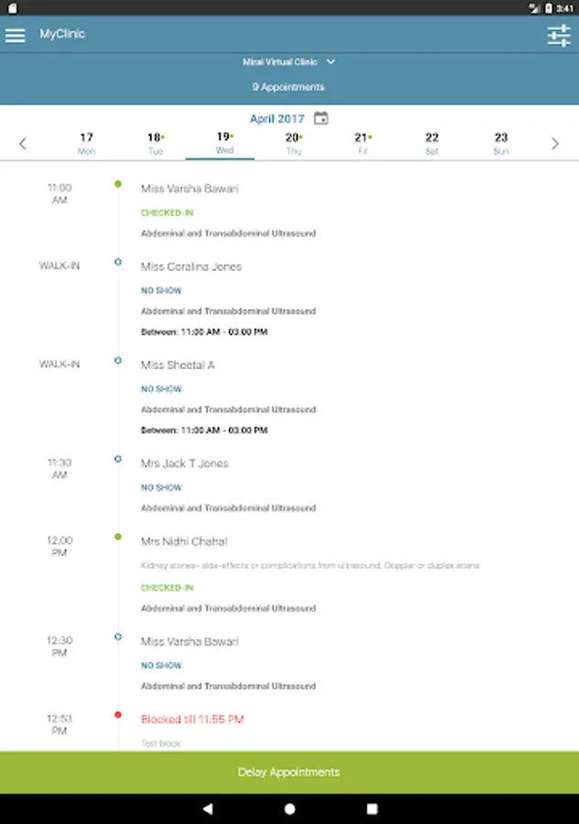
Task: Open the calendar picker next to April 2017
Action: (x=321, y=118)
